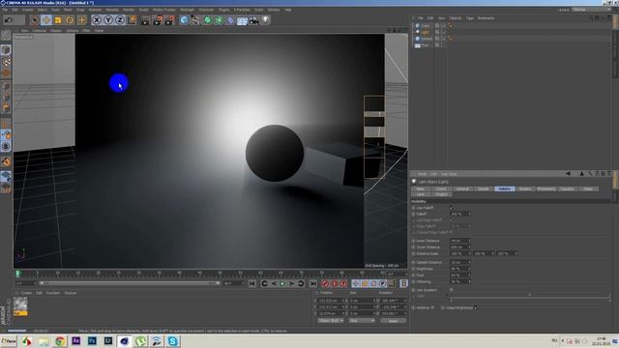Image resolution: width=619 pixels, height=348 pixels.
Task: Toggle the X axis lock
Action: tap(97, 20)
